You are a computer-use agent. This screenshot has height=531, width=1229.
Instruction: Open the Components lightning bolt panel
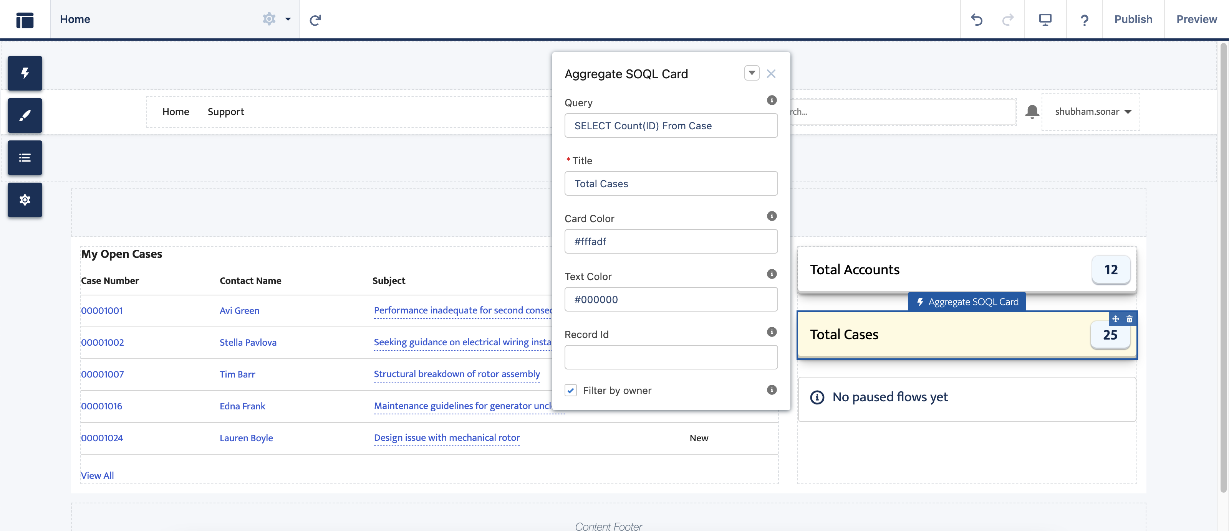[x=25, y=73]
